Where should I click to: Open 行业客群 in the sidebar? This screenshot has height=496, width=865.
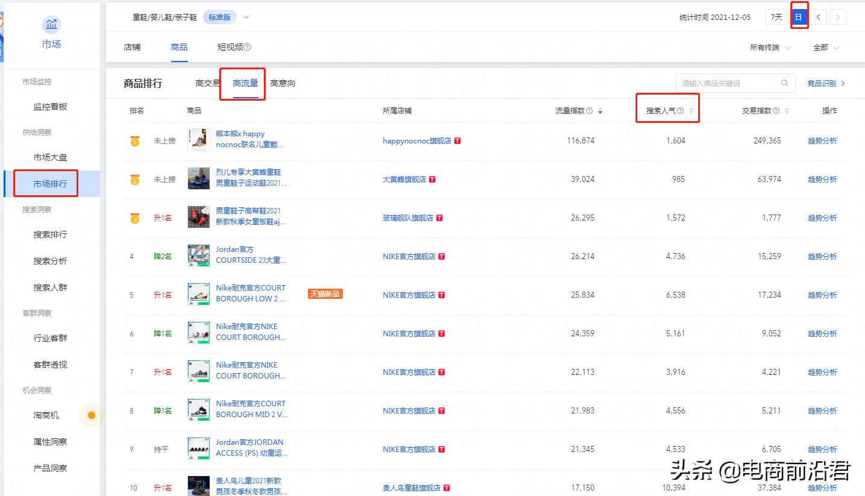pyautogui.click(x=51, y=338)
